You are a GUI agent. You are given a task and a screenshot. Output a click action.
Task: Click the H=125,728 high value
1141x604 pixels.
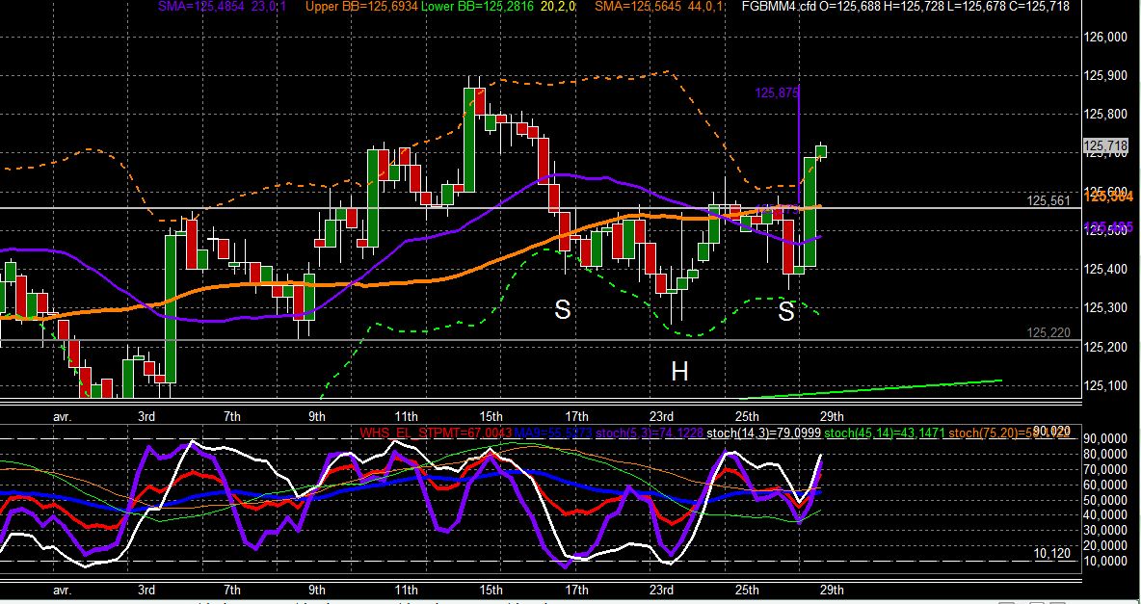tap(914, 6)
